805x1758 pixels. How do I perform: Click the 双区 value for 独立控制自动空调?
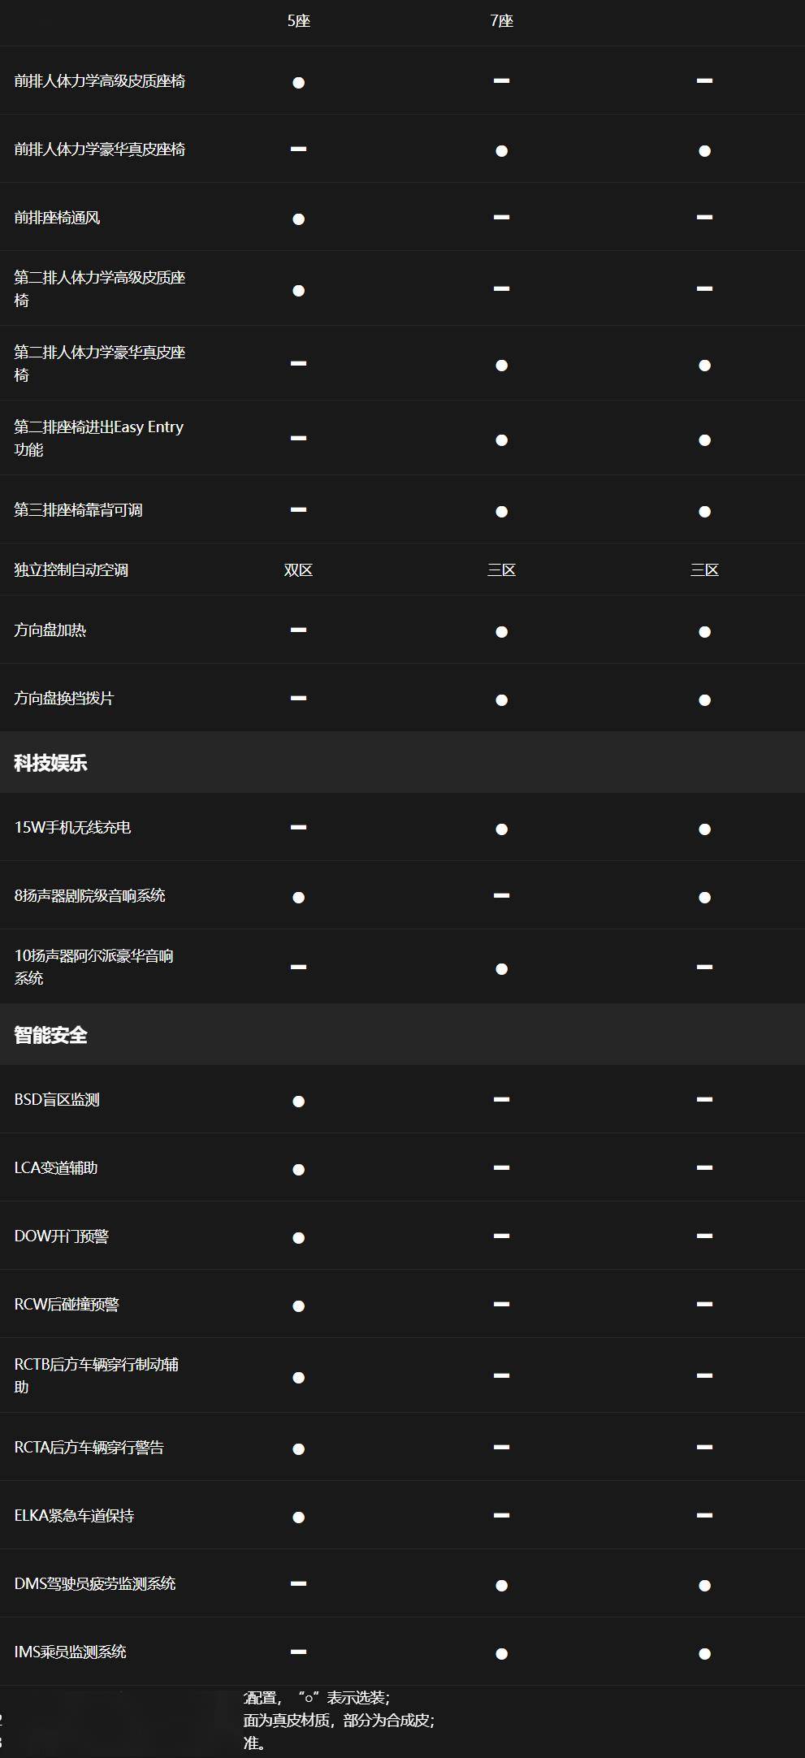pyautogui.click(x=298, y=570)
